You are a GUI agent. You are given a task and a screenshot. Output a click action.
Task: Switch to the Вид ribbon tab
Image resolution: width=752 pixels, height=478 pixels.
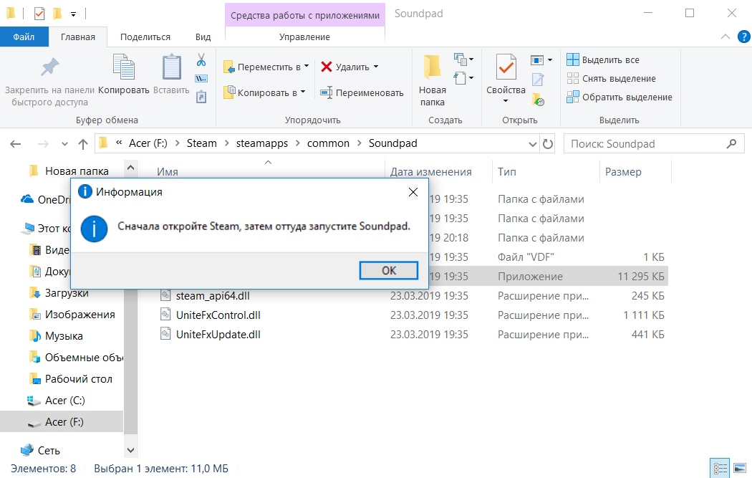203,37
